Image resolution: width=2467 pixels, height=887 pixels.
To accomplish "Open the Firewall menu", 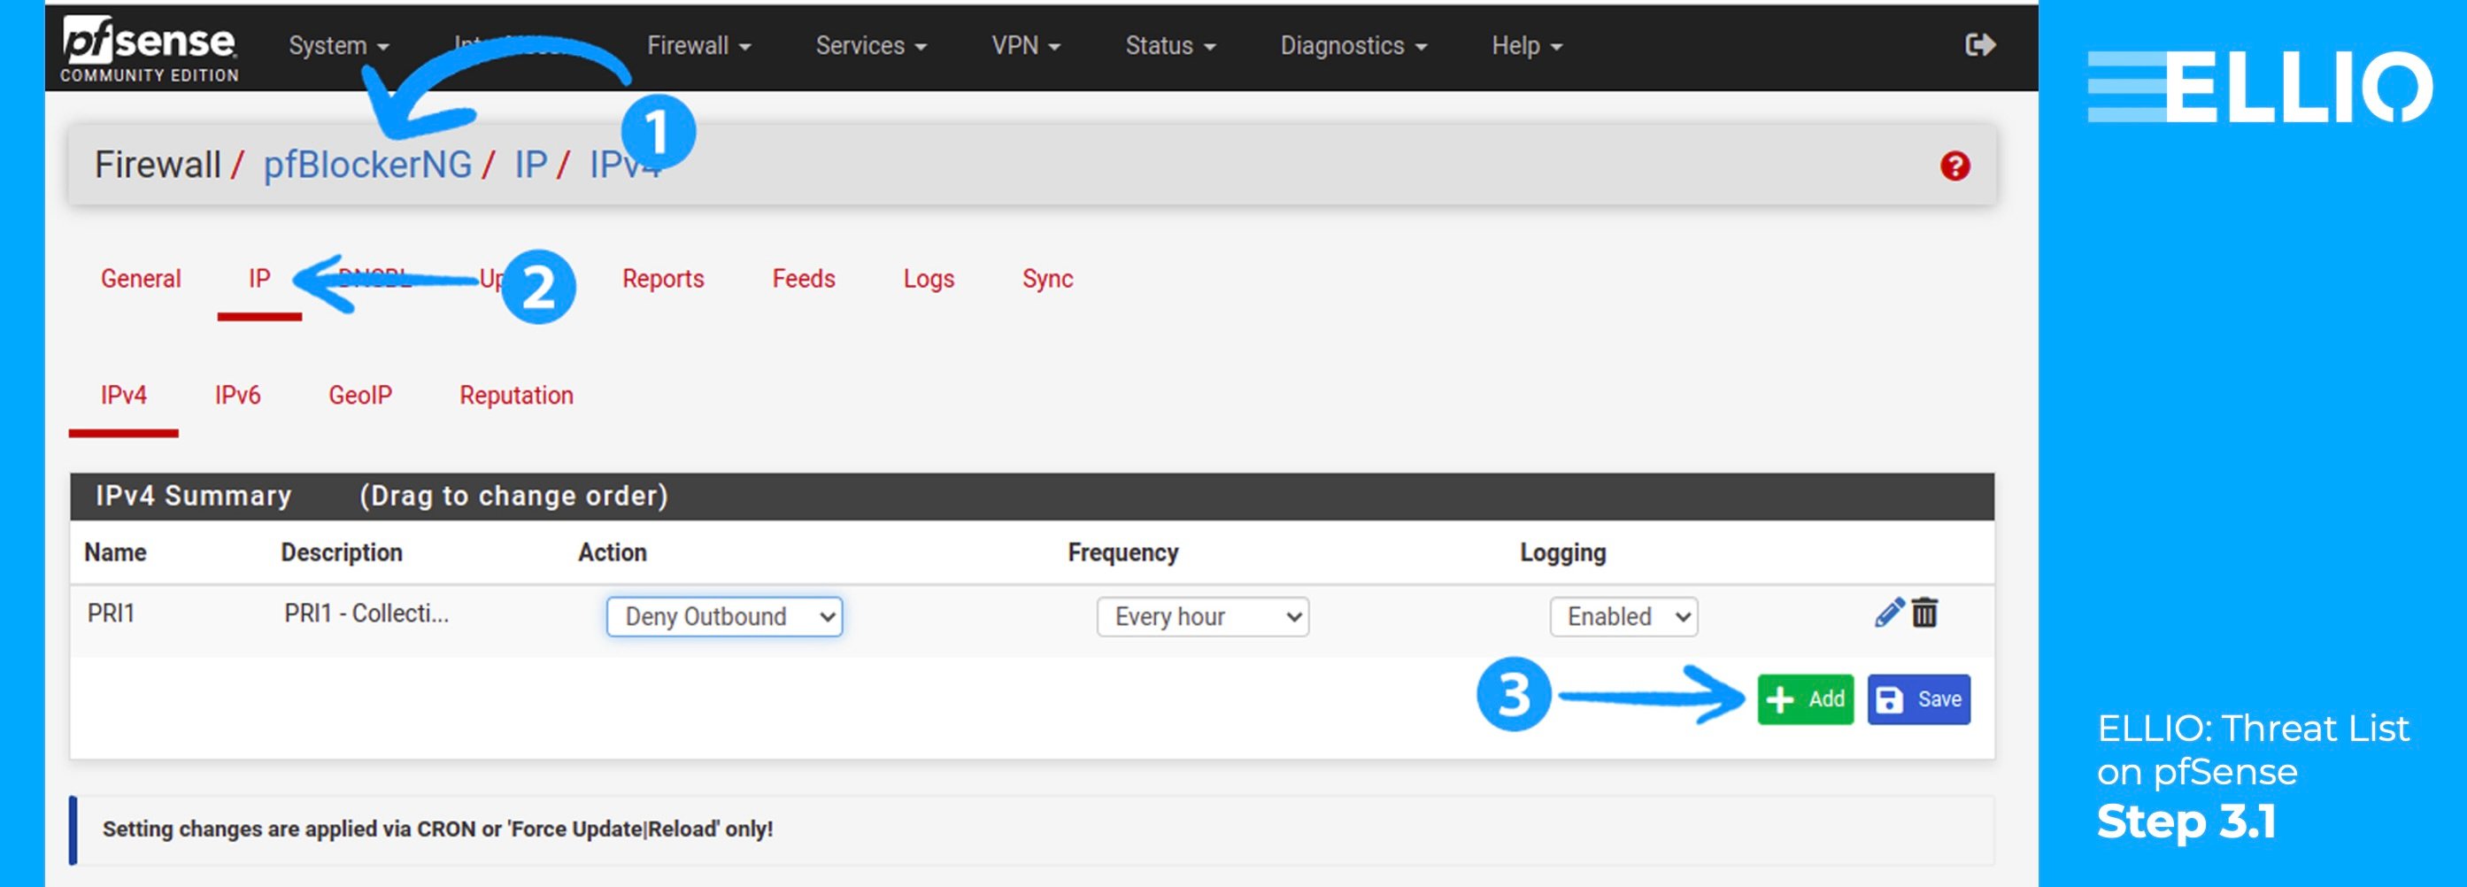I will coord(698,45).
